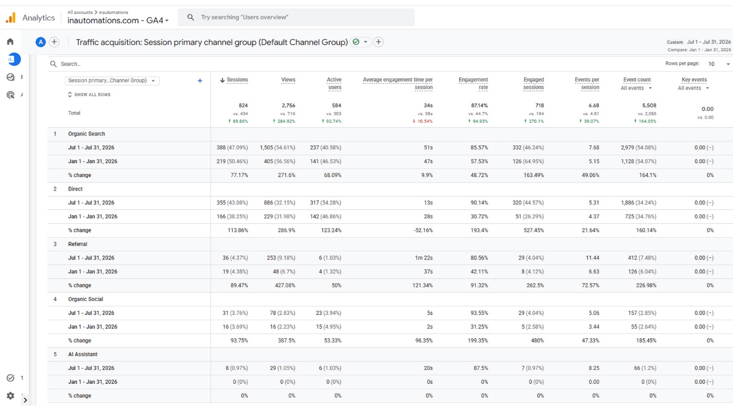Open the custom date range Jul 1 - Jul 31
Image resolution: width=733 pixels, height=412 pixels.
[699, 42]
